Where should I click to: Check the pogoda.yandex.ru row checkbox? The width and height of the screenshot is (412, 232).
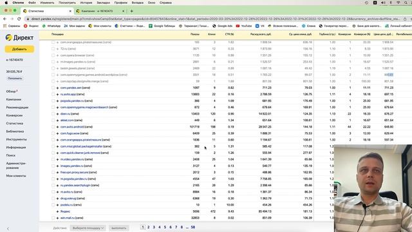pyautogui.click(x=53, y=101)
